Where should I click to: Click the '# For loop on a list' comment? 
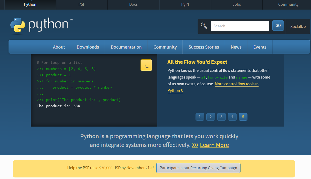point(59,63)
